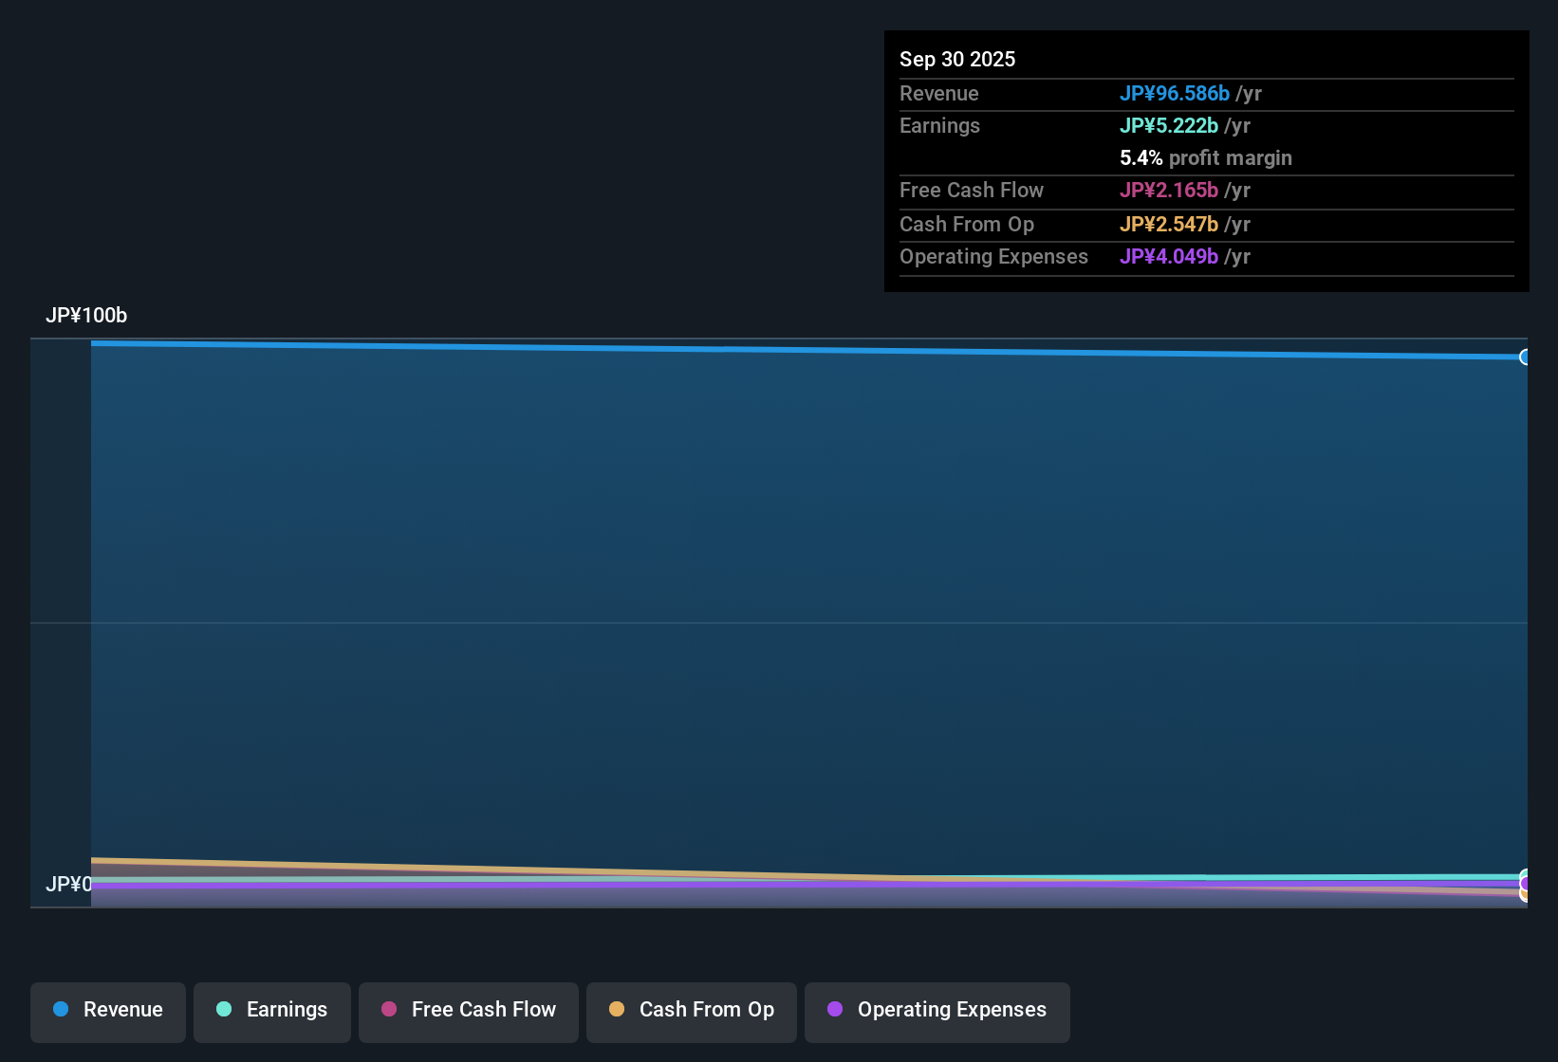Click the Revenue line endpoint marker
Screen dimensions: 1558x1062
[1525, 357]
